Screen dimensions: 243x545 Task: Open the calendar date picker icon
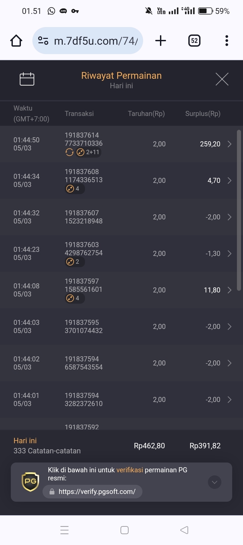(x=27, y=79)
